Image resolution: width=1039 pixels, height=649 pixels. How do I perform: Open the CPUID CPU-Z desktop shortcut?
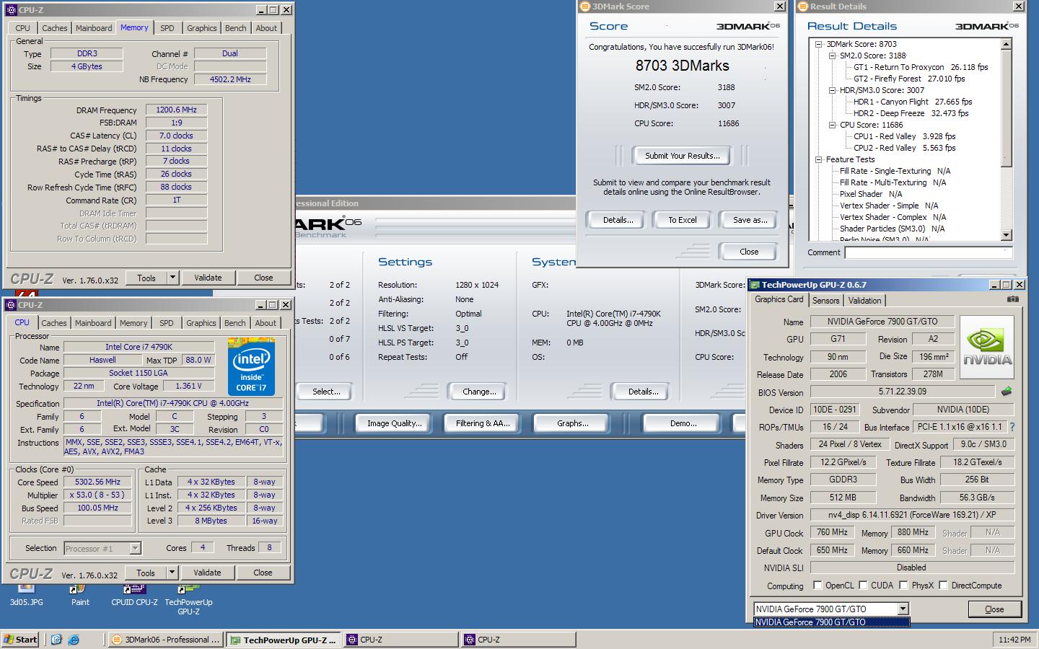(x=134, y=596)
